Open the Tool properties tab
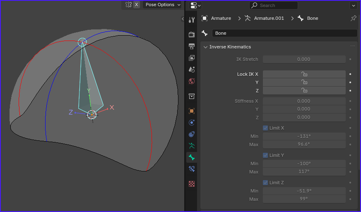 pos(192,20)
